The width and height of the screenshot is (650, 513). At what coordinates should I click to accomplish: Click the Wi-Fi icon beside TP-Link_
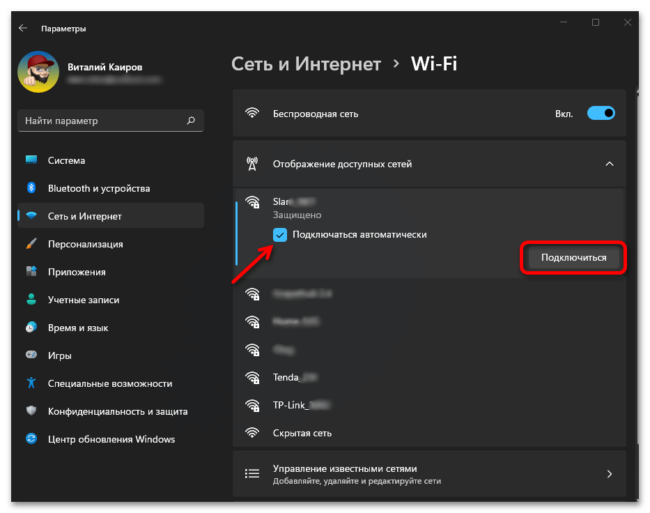[252, 405]
